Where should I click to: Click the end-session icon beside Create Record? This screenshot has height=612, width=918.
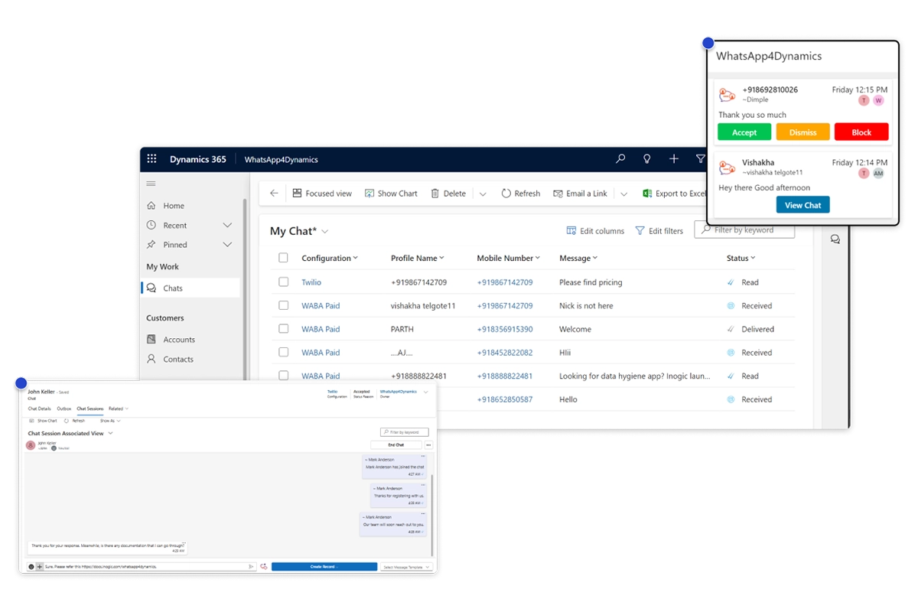(264, 567)
